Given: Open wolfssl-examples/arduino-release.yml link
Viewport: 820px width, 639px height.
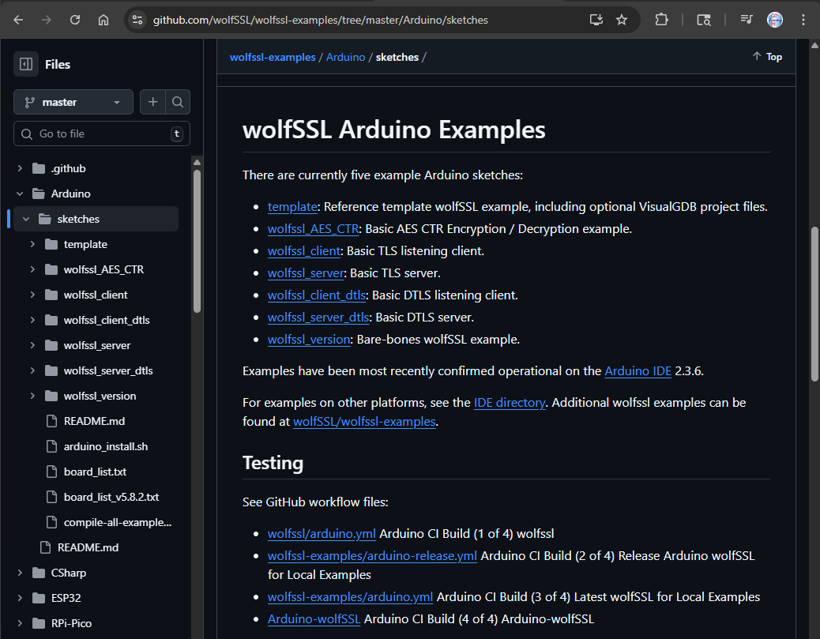Looking at the screenshot, I should (372, 556).
